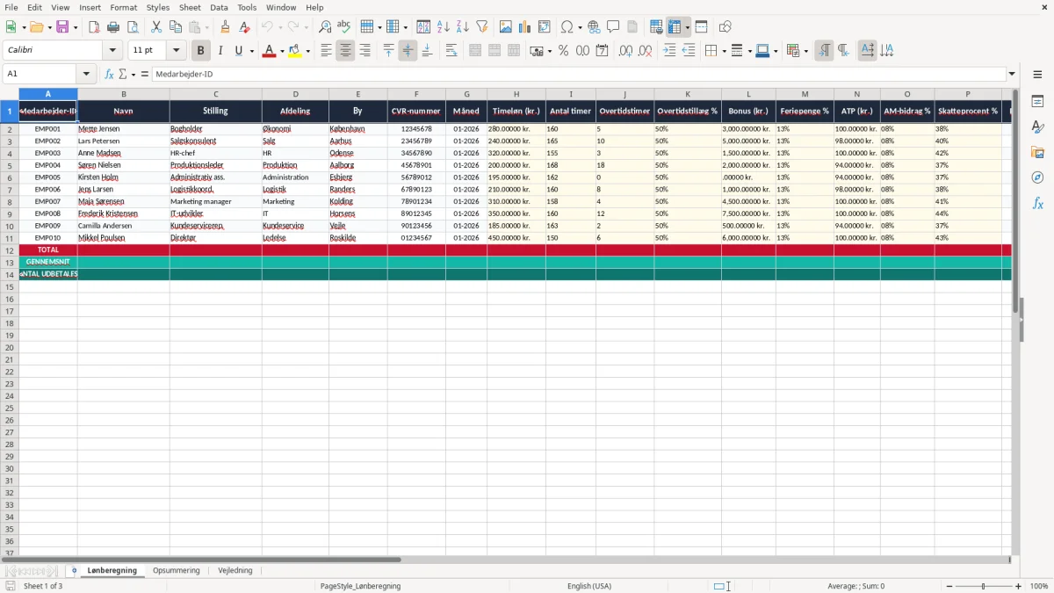
Task: Open font color dropdown arrow
Action: 281,51
